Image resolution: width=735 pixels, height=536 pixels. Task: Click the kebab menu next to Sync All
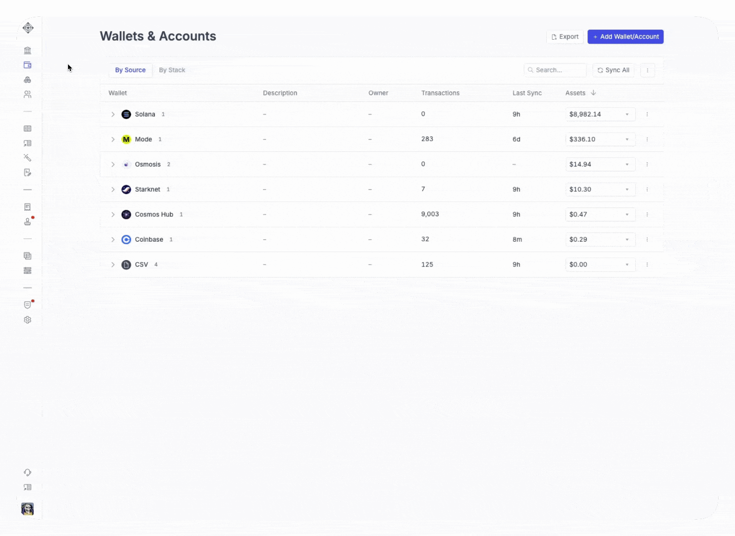(647, 70)
